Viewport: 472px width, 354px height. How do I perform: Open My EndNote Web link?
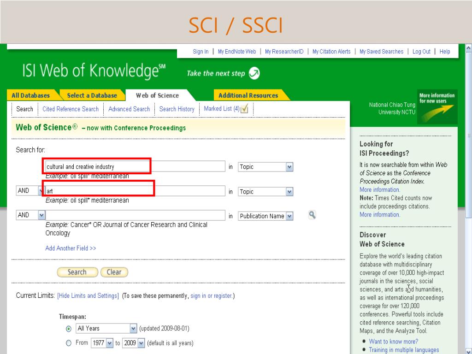237,52
